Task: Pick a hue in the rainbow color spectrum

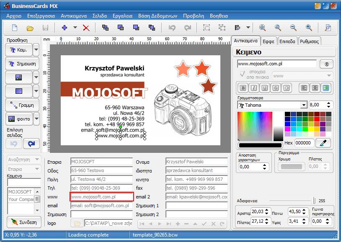Action: [x=255, y=126]
